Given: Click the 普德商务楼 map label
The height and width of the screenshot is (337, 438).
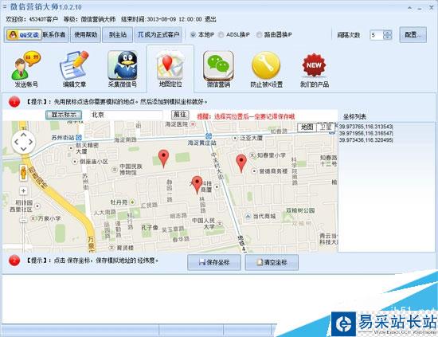Looking at the screenshot, I should pos(273,170).
